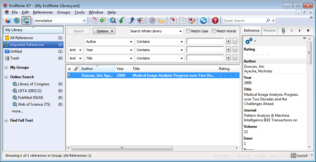This screenshot has width=316, height=162.
Task: Add search row with plus beside Author
Action: (228, 41)
